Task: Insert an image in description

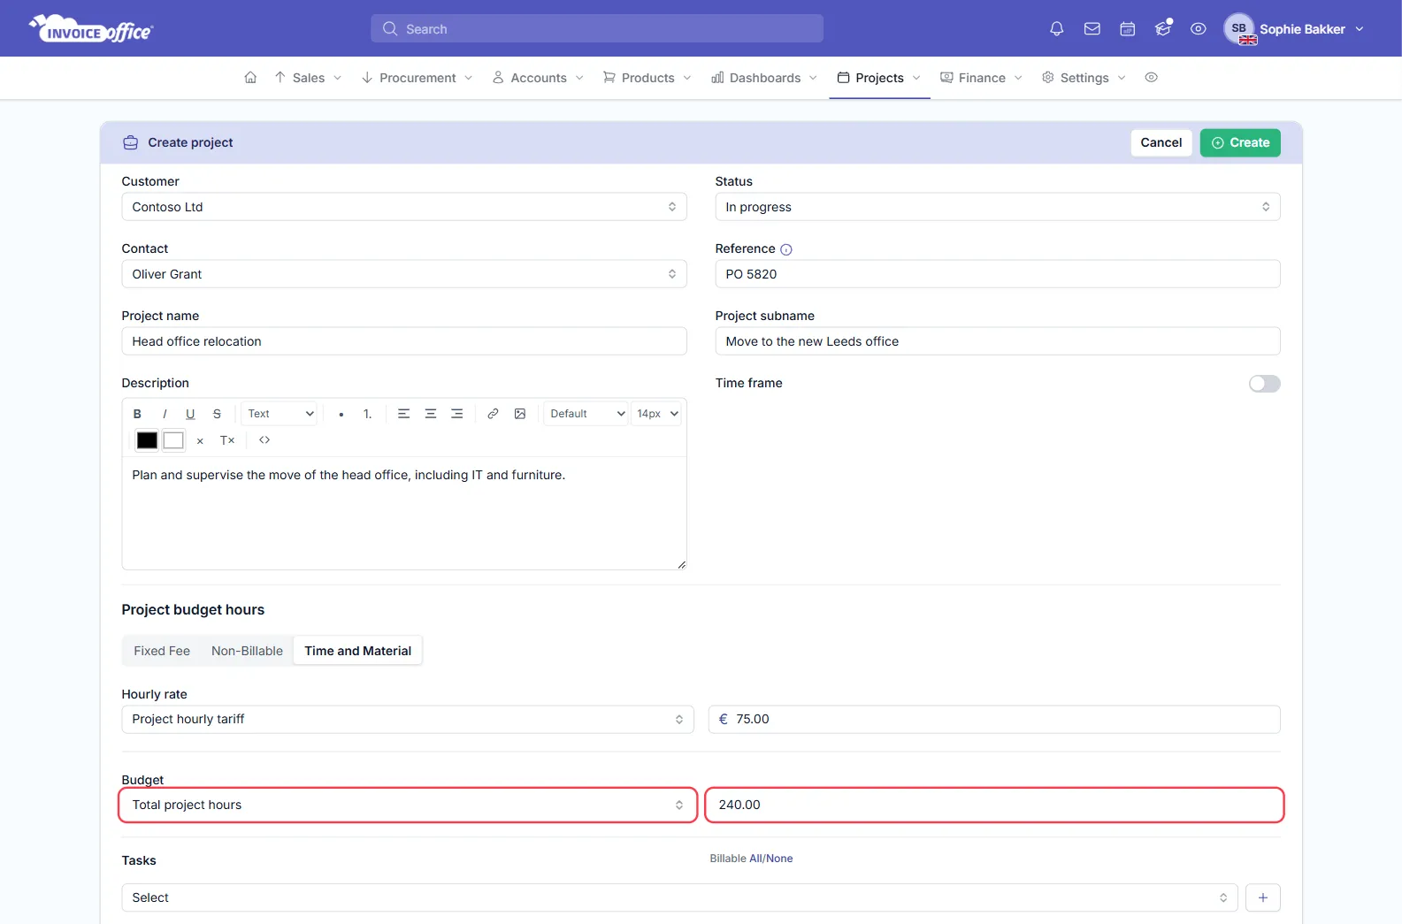Action: [x=520, y=414]
